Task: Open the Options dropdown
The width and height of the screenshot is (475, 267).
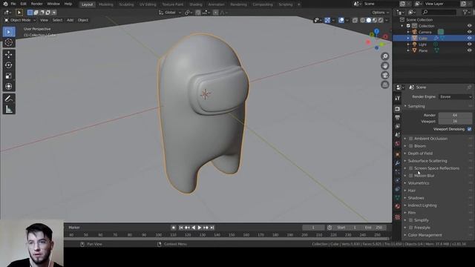Action: pyautogui.click(x=380, y=13)
